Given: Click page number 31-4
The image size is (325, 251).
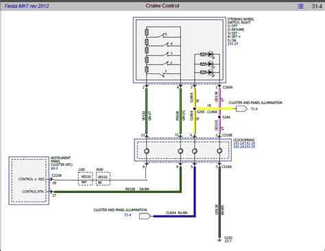Looking at the screenshot, I should tap(317, 6).
